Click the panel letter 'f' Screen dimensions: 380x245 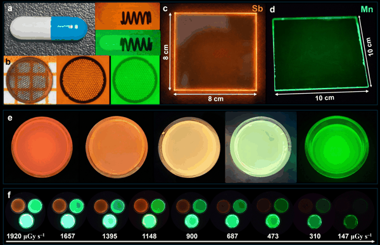[9, 194]
